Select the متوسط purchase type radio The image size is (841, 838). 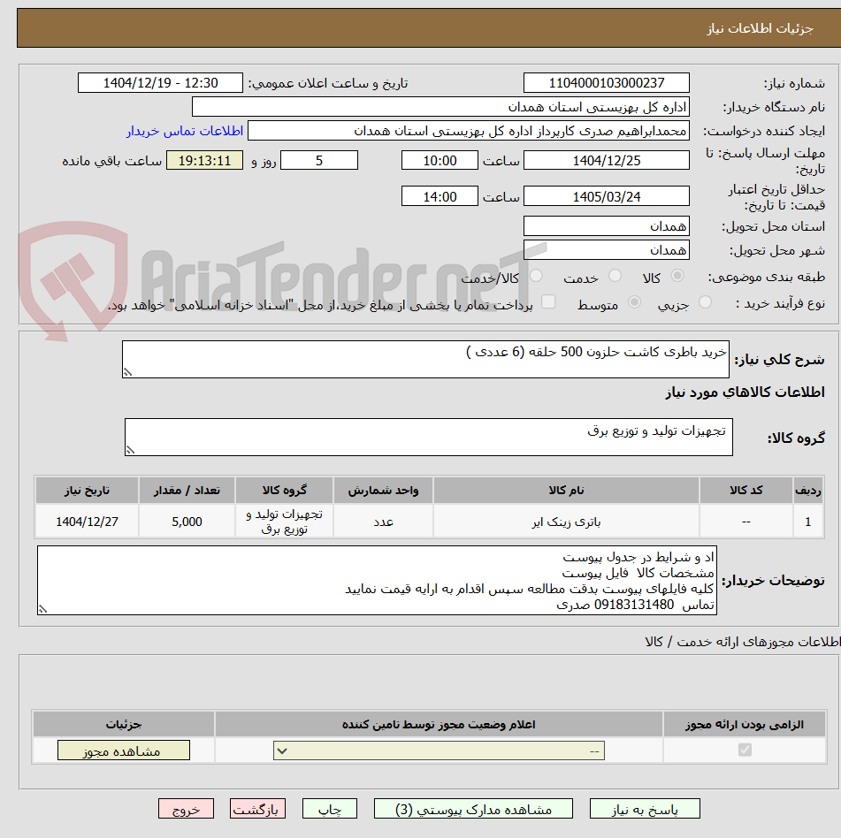pyautogui.click(x=634, y=302)
